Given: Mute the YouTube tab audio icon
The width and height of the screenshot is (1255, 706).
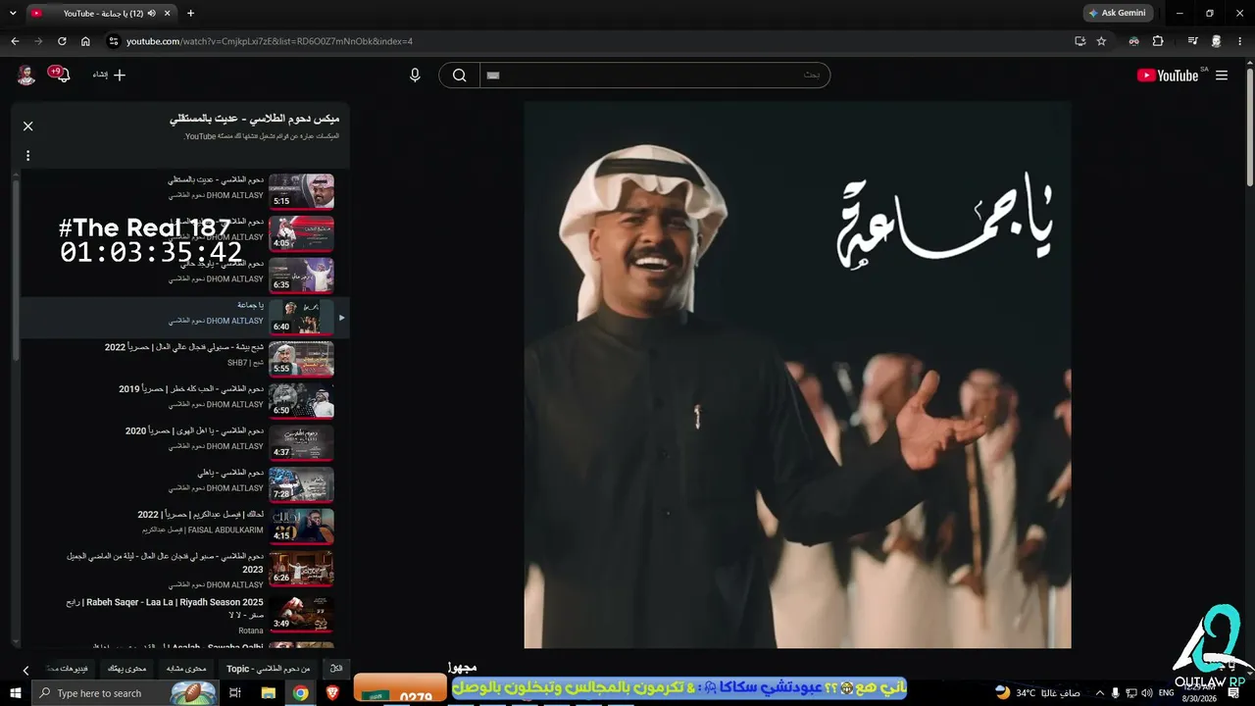Looking at the screenshot, I should click(x=153, y=14).
